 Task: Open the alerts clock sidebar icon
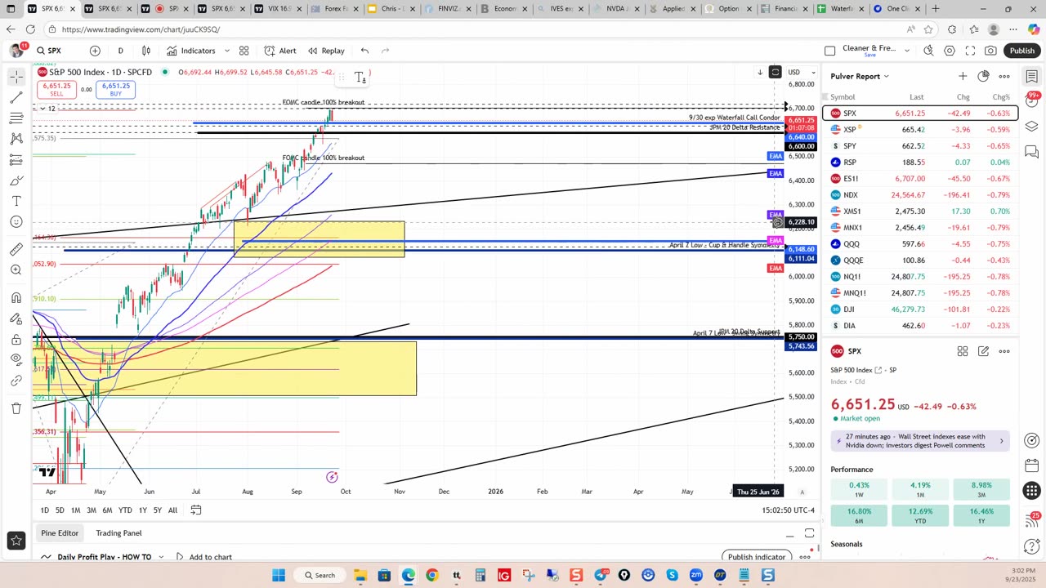[x=1032, y=101]
